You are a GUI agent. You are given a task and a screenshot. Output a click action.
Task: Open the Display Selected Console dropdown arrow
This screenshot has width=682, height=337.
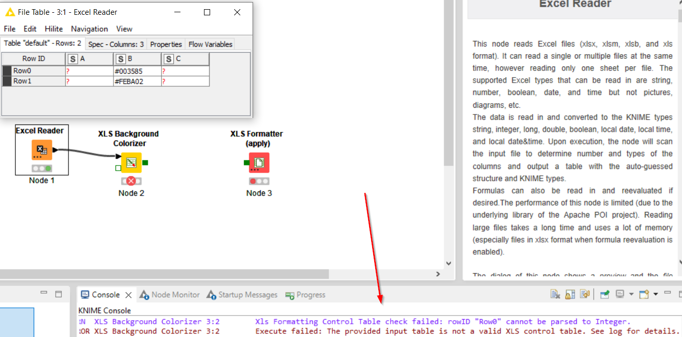631,294
